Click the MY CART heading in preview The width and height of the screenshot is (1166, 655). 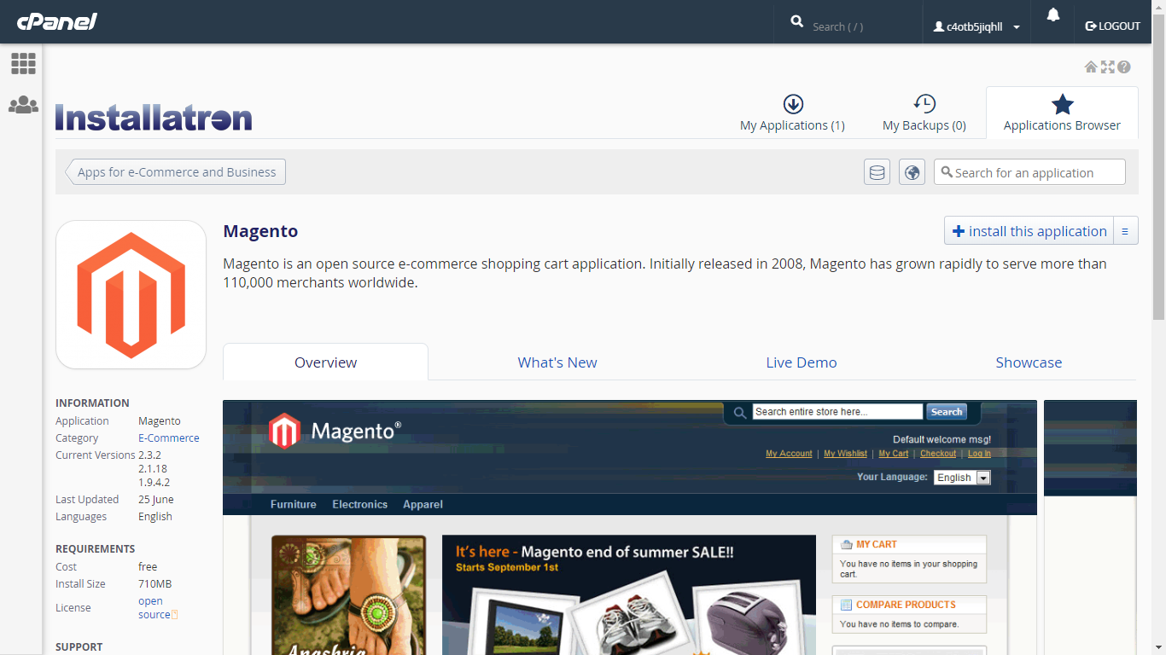(x=877, y=544)
